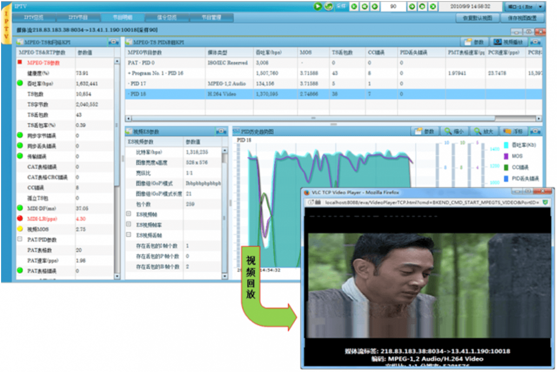Screen dimensions: 557x372
Task: Click the link icon in the MPEG-TS KPI panel header
Action: click(114, 42)
